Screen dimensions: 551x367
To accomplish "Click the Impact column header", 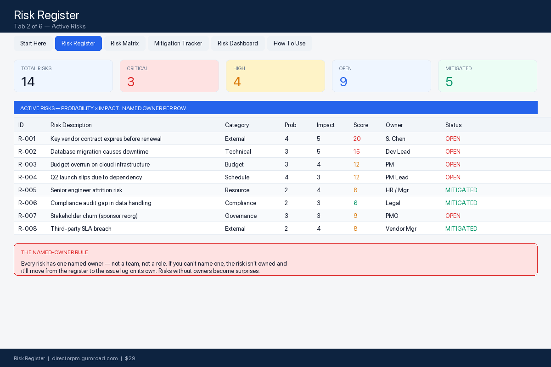I will coord(326,125).
